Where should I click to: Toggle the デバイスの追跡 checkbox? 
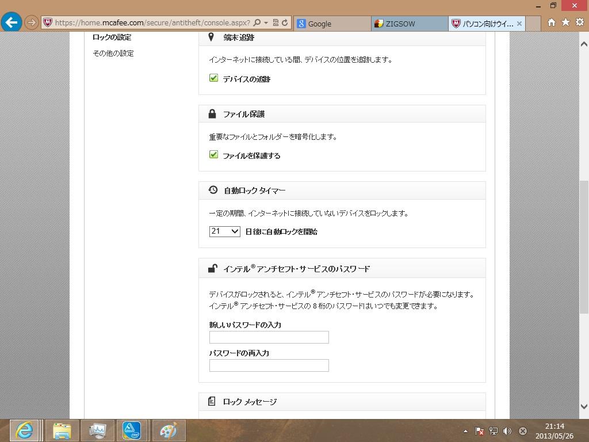pos(213,78)
